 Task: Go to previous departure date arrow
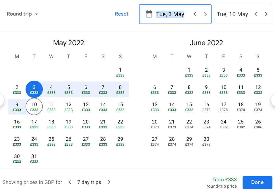click(195, 14)
